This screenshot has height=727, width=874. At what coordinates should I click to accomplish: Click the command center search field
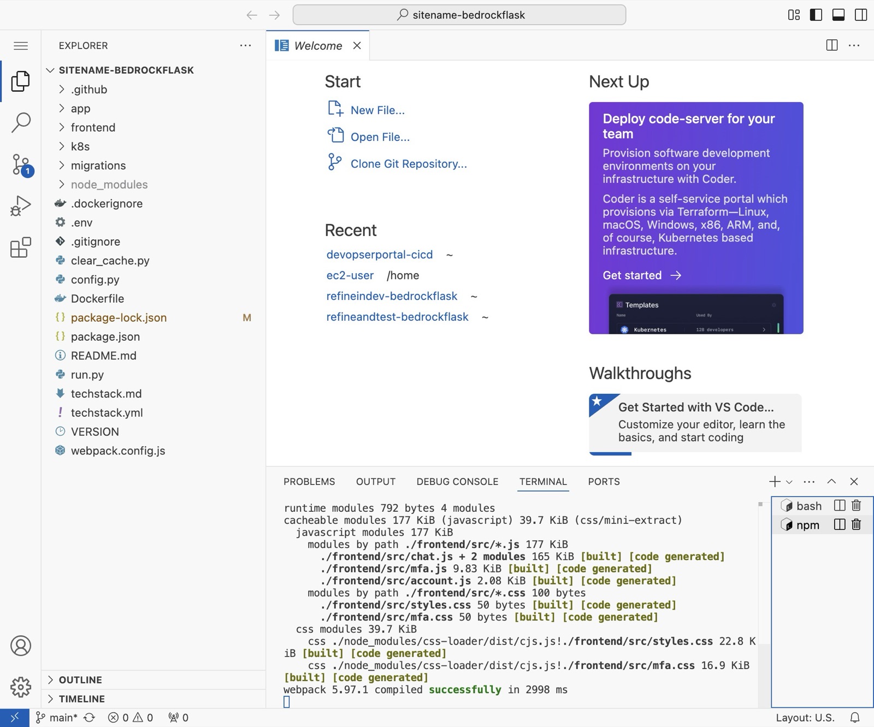tap(459, 15)
